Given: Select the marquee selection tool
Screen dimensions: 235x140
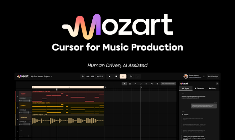Looking at the screenshot, I should (130, 84).
